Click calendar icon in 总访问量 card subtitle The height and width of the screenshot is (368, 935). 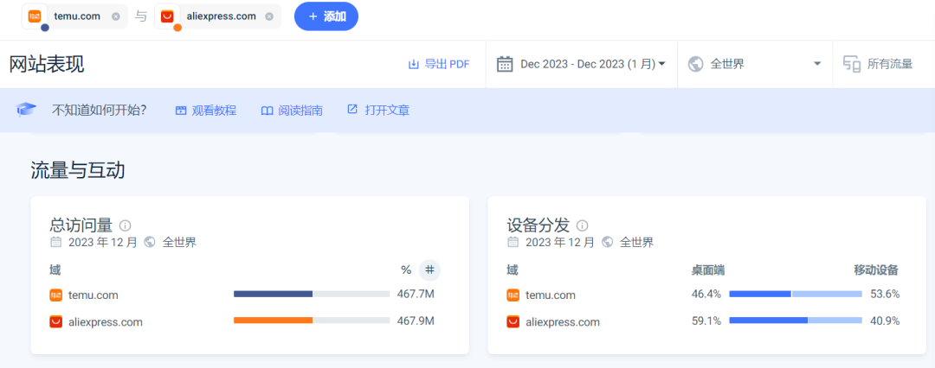55,243
